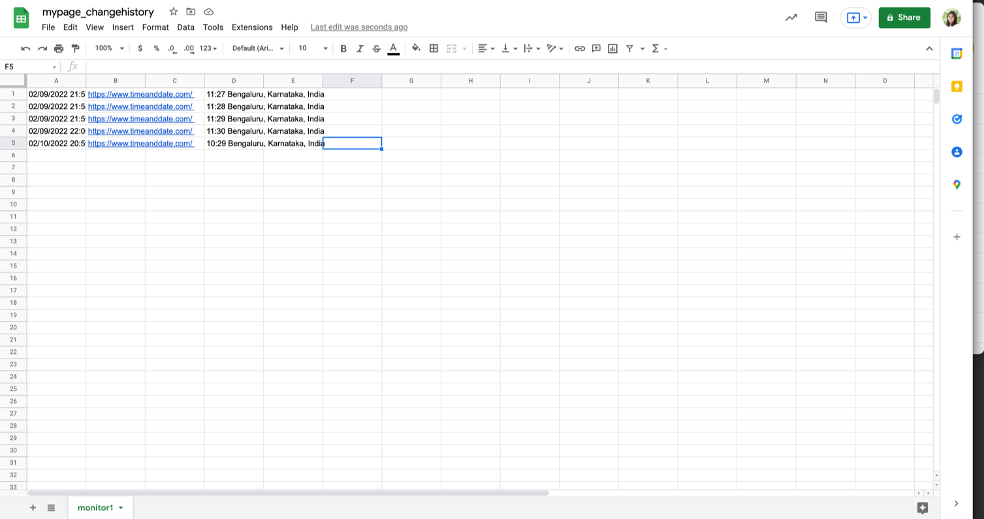Open Google Keep in the side panel
Image resolution: width=984 pixels, height=519 pixels.
956,86
